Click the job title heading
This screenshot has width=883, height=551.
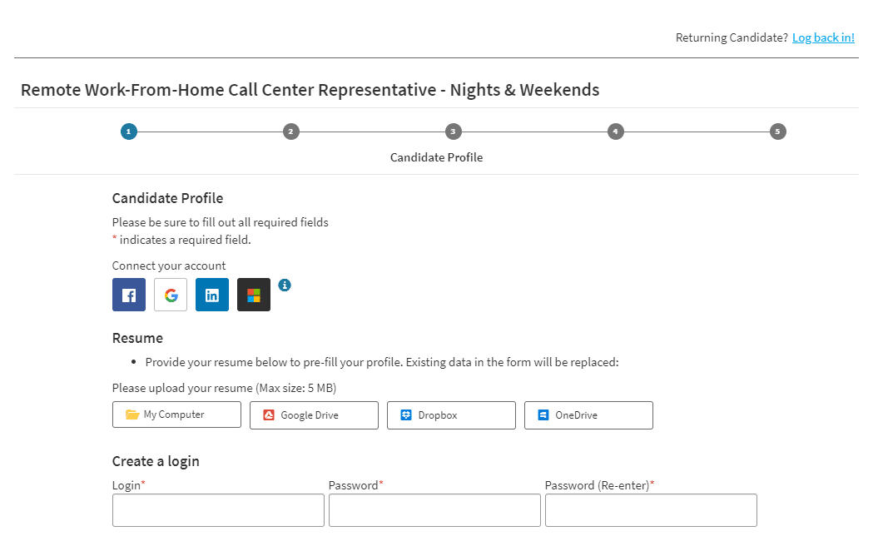pos(310,90)
